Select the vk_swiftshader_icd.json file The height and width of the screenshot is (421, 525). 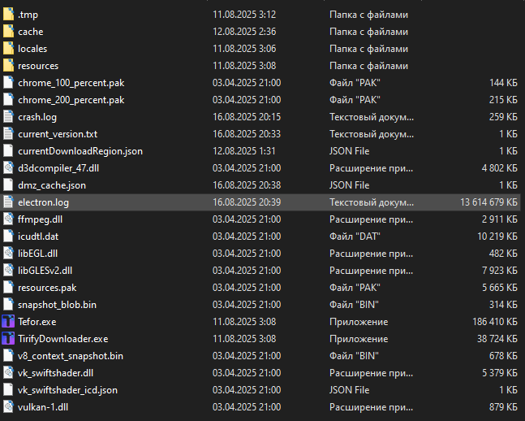[x=67, y=389]
